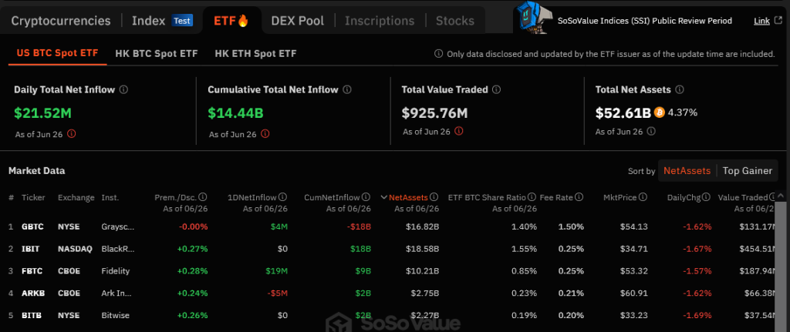790x332 pixels.
Task: Click GBTC's 1.50% fee rate cell
Action: point(571,226)
